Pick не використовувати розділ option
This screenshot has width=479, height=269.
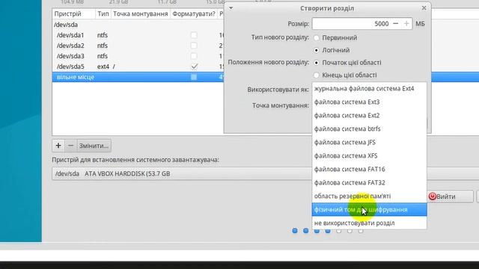pyautogui.click(x=369, y=223)
